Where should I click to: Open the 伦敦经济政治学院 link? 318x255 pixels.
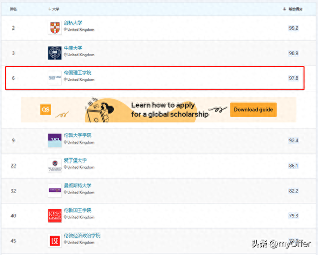(x=82, y=235)
